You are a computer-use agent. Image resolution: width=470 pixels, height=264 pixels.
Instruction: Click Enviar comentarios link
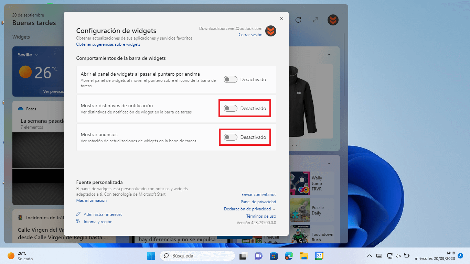coord(259,195)
